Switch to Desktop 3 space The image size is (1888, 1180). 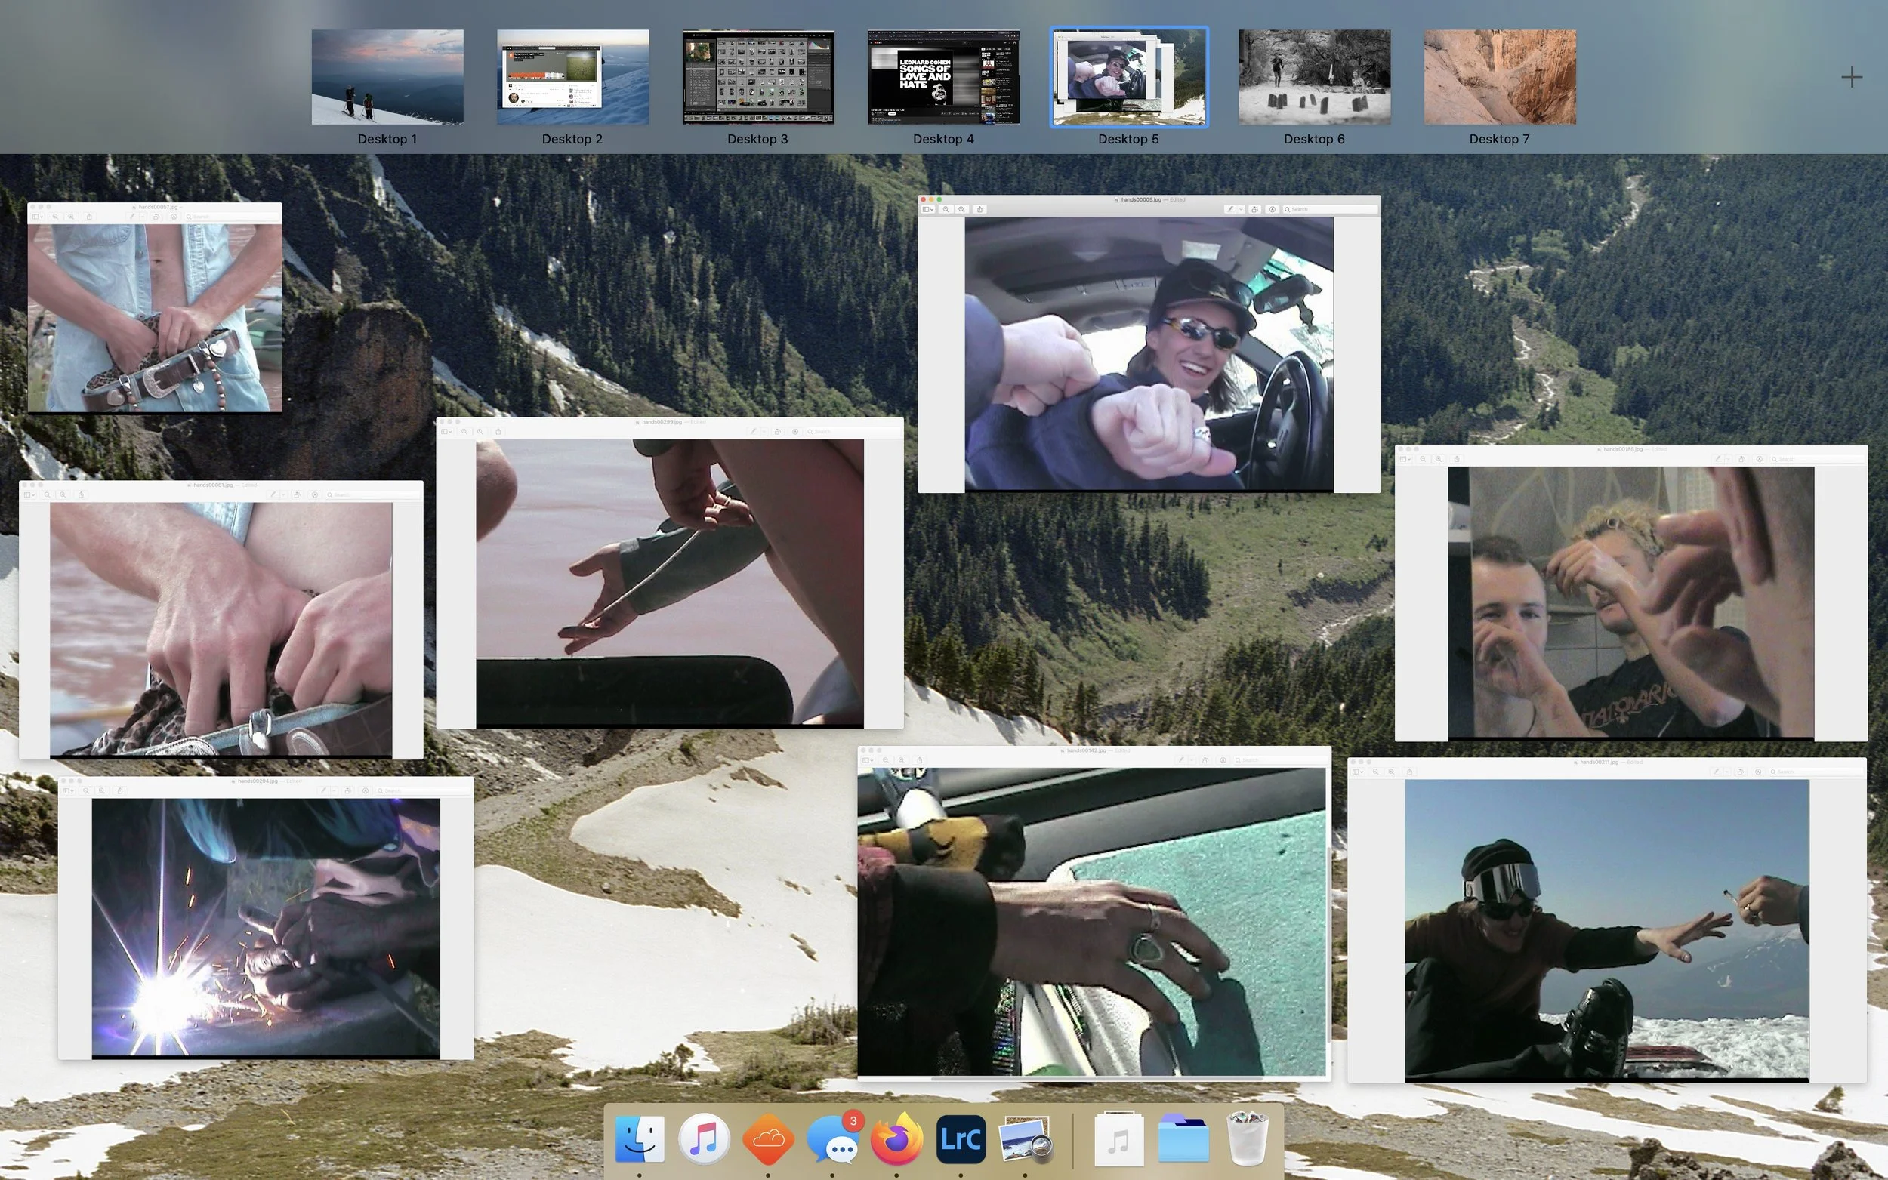tap(757, 77)
